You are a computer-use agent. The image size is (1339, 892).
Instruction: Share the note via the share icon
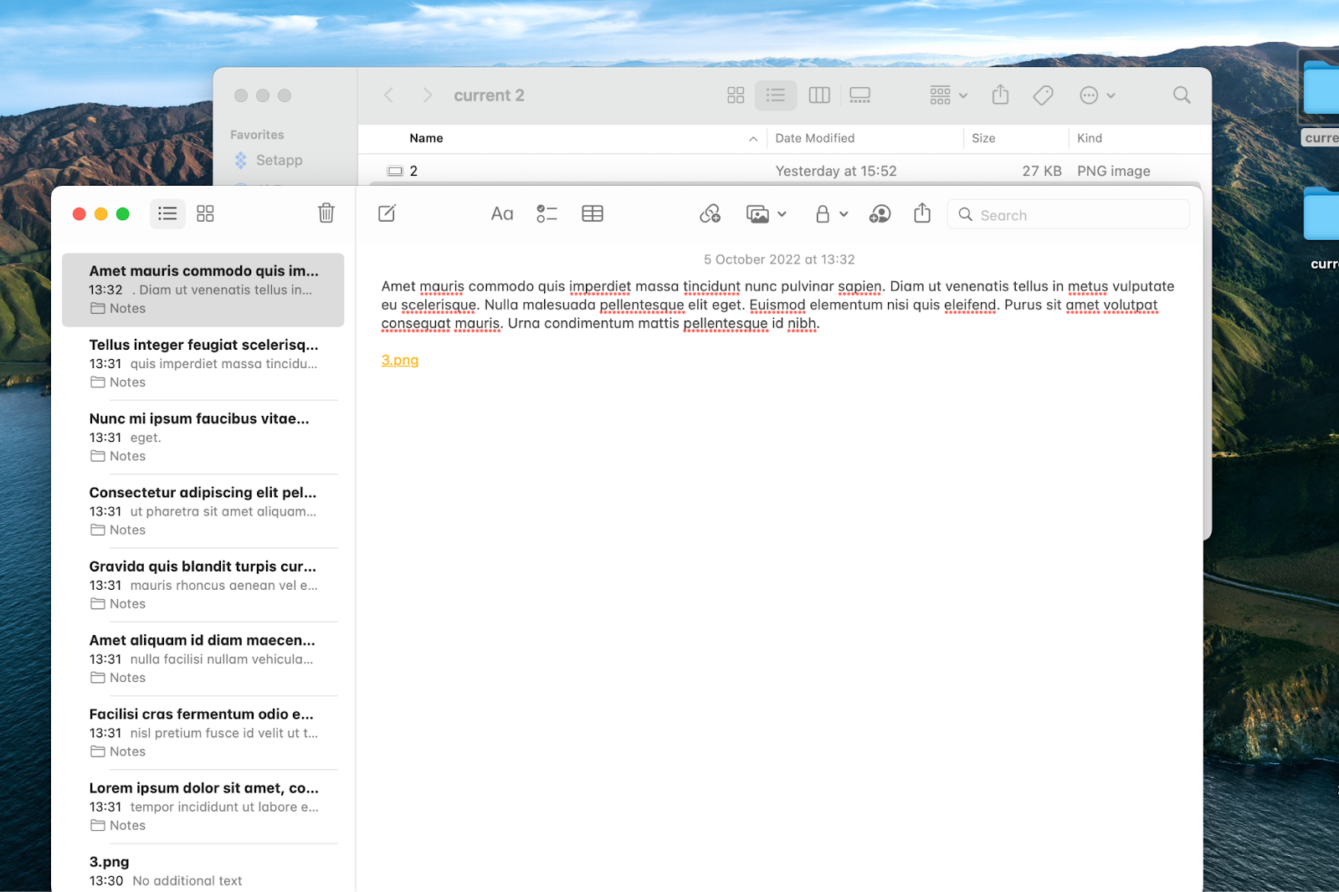921,213
